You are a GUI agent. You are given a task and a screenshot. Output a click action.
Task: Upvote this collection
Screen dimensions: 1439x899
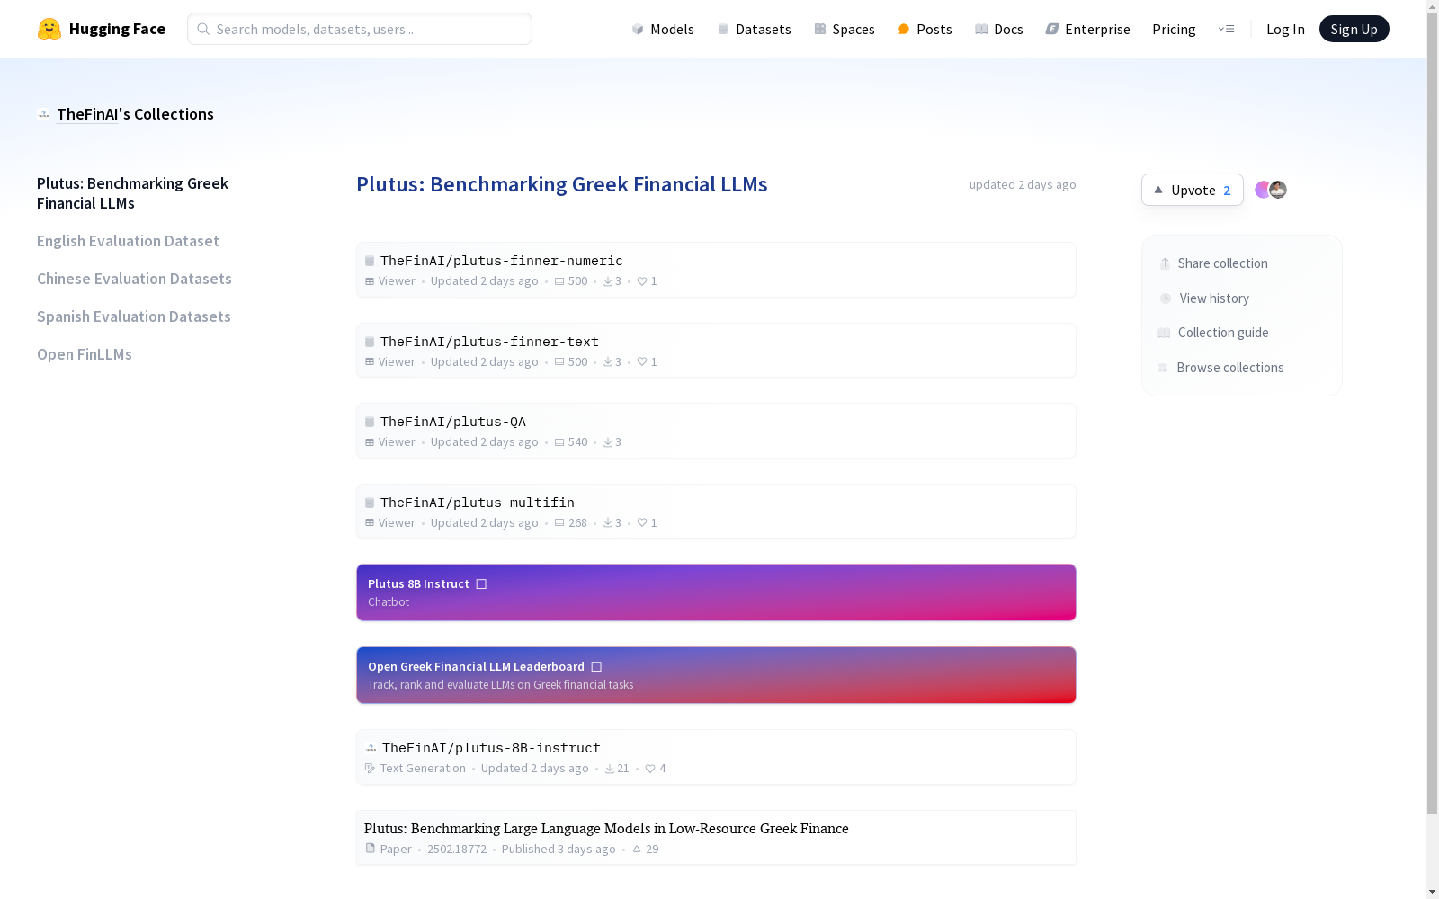(1192, 190)
